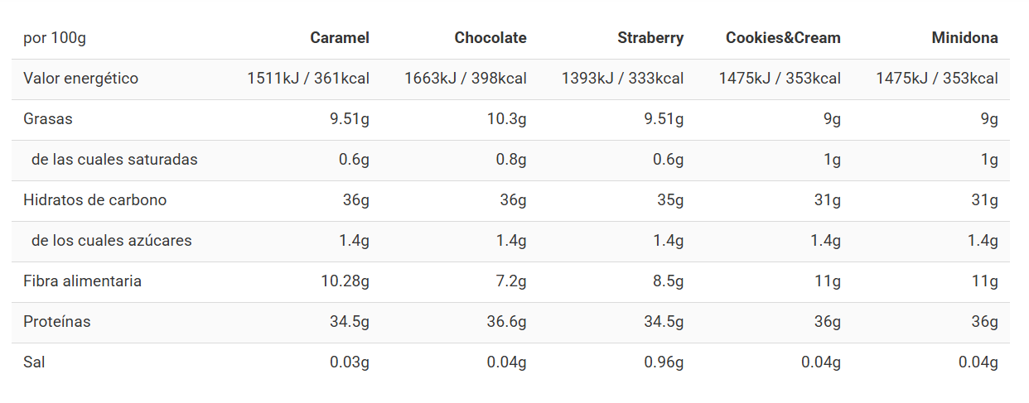Select the 'Hidratos de carbono' row label
This screenshot has height=403, width=1029.
point(94,200)
